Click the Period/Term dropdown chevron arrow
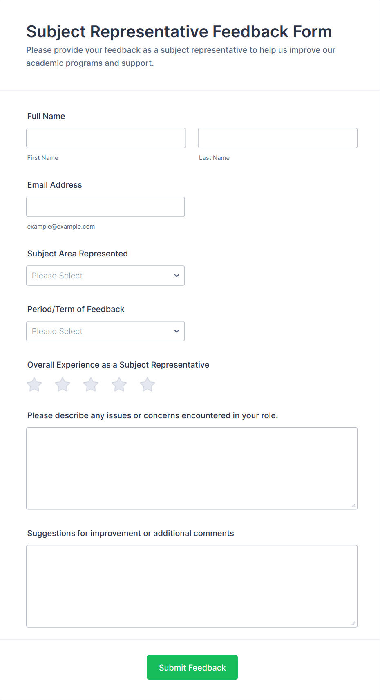The image size is (380, 700). tap(177, 331)
